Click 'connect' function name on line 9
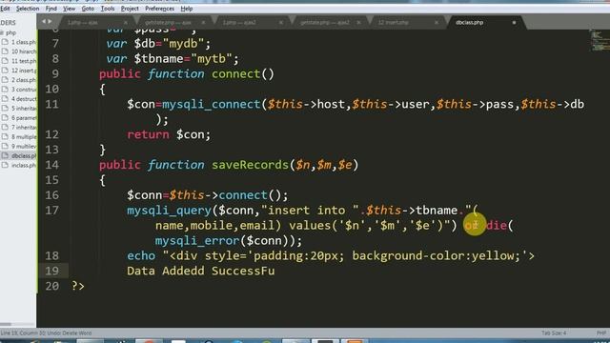The height and width of the screenshot is (343, 610). (x=235, y=74)
